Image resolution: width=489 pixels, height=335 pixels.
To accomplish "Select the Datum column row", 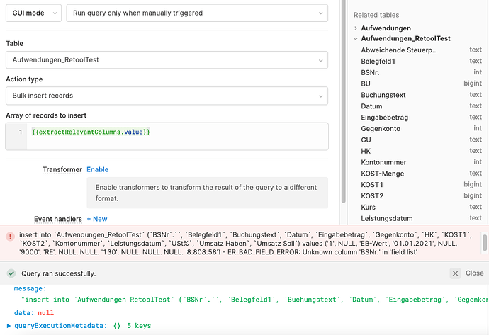I will (x=421, y=106).
